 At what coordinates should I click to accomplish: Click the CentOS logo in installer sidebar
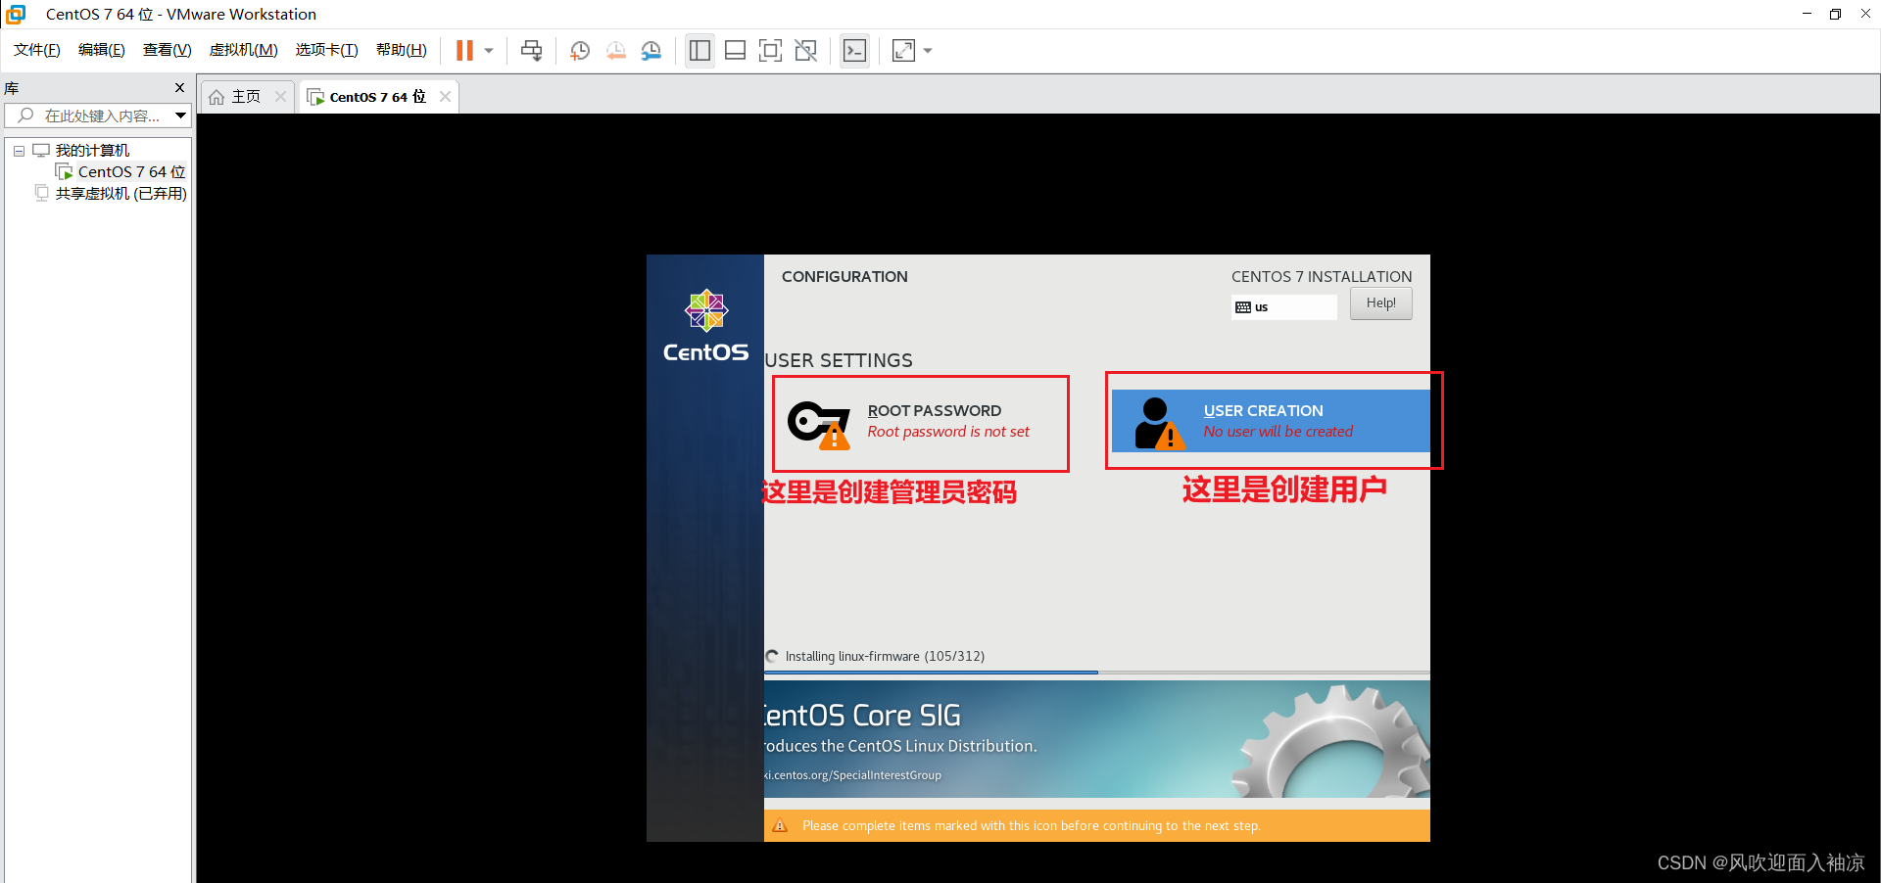(705, 326)
